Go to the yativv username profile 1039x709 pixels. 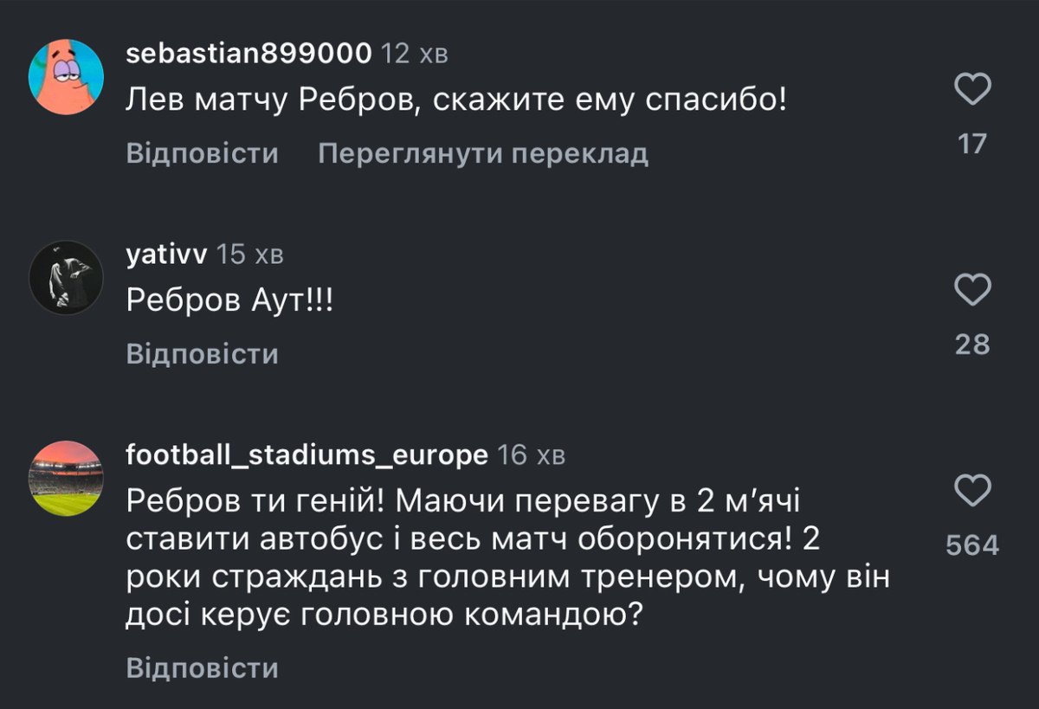point(166,255)
